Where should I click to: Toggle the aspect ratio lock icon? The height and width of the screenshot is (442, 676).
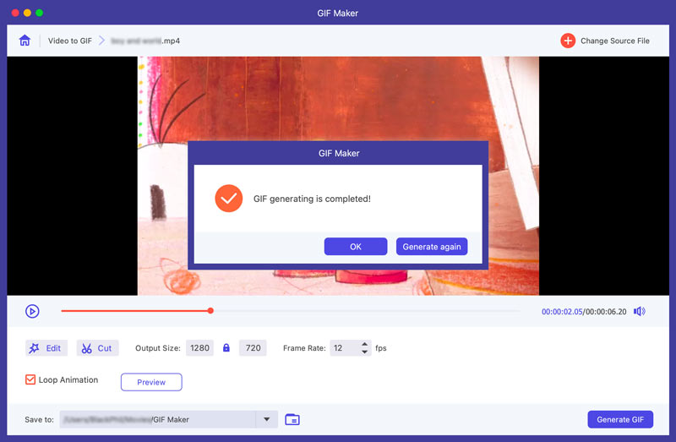(x=226, y=348)
